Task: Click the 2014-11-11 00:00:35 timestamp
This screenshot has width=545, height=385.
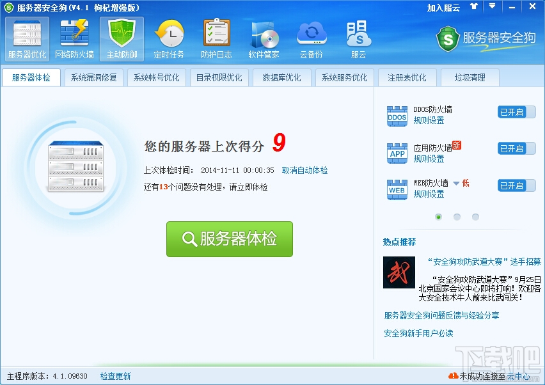Action: [x=237, y=170]
